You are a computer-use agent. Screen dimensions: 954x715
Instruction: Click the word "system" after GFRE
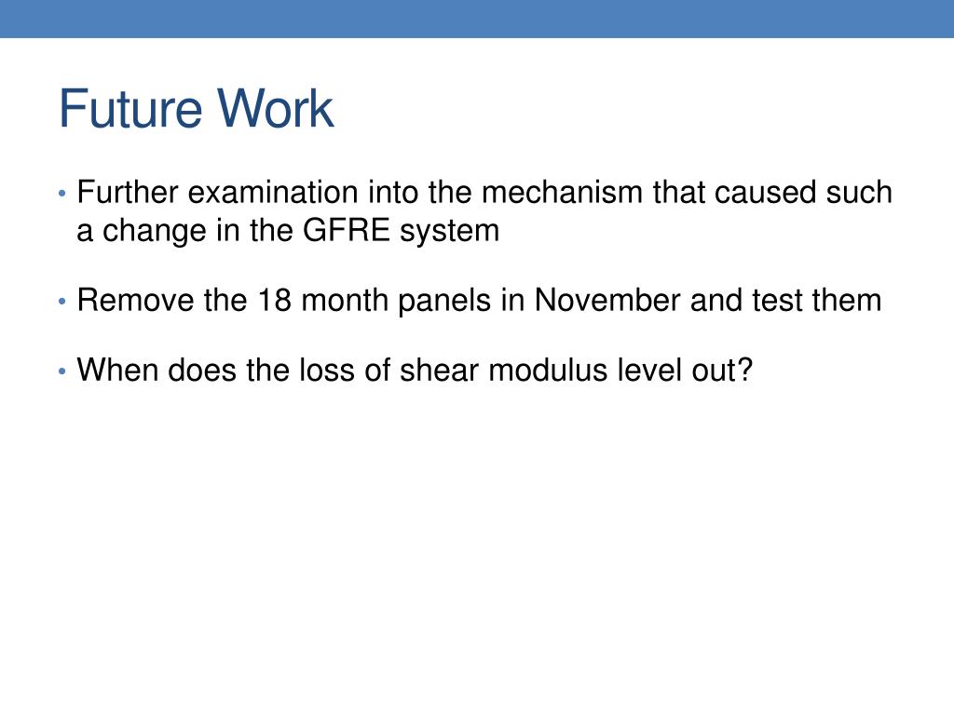tap(450, 232)
